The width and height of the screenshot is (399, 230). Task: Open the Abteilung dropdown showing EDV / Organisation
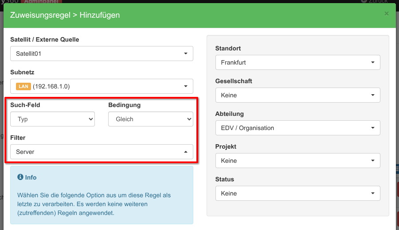tap(298, 128)
